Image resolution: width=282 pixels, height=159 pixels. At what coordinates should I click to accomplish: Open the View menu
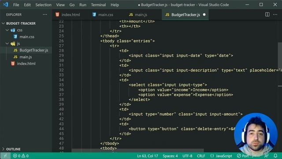click(60, 5)
